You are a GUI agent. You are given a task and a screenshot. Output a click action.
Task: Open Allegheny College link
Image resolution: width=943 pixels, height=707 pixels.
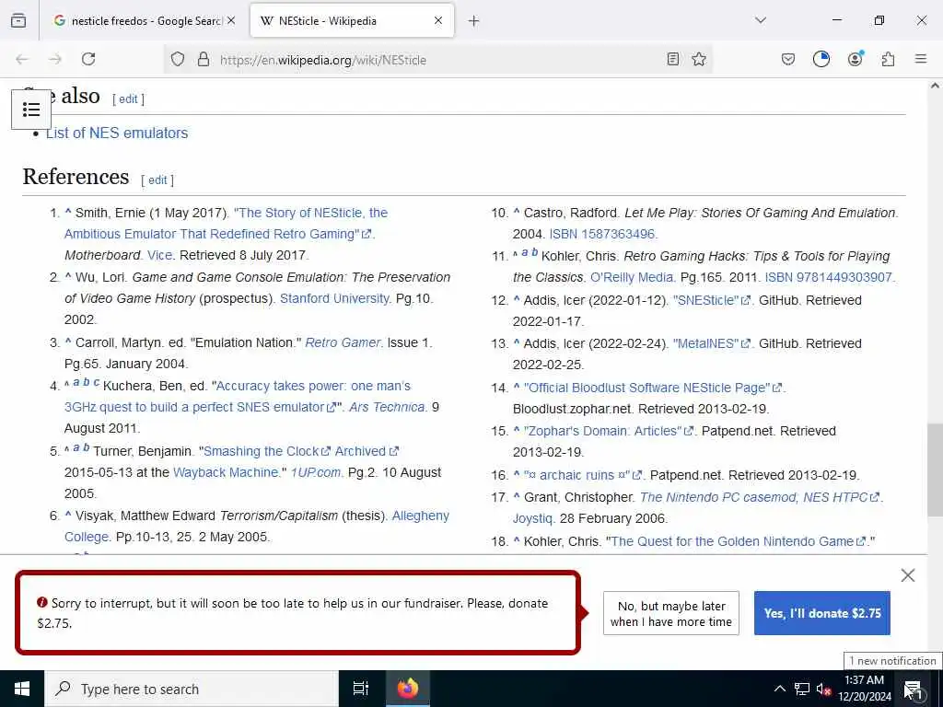pyautogui.click(x=257, y=526)
